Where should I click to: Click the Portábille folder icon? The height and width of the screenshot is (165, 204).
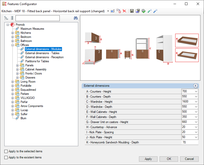pos(17,86)
